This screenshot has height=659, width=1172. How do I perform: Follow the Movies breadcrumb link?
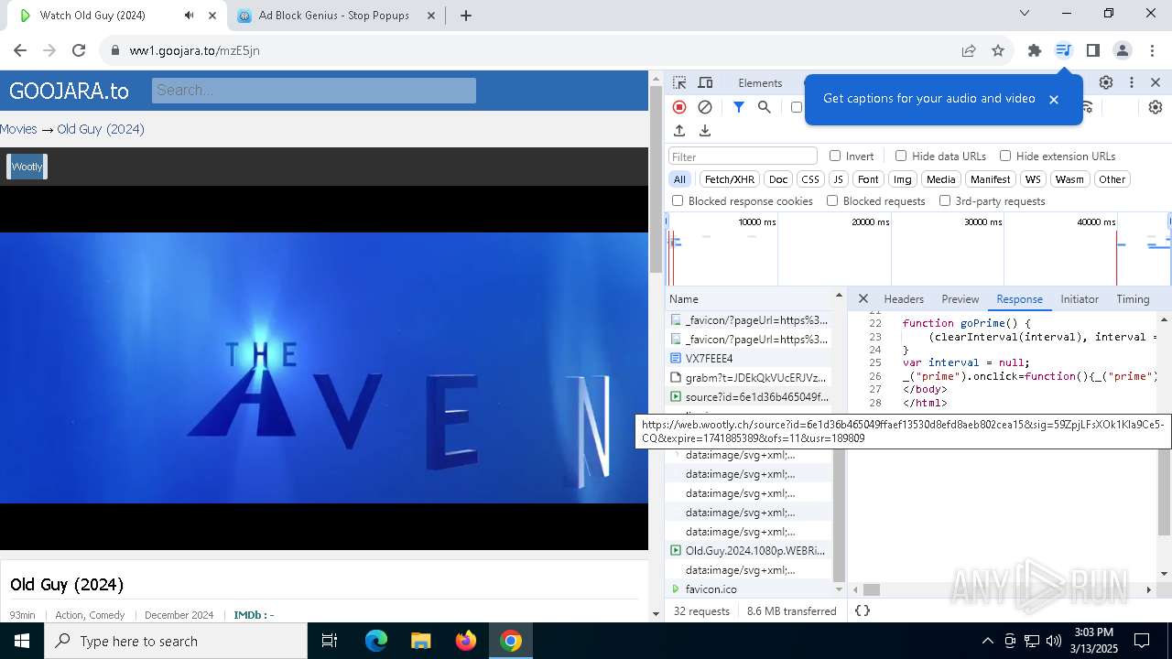pos(18,129)
